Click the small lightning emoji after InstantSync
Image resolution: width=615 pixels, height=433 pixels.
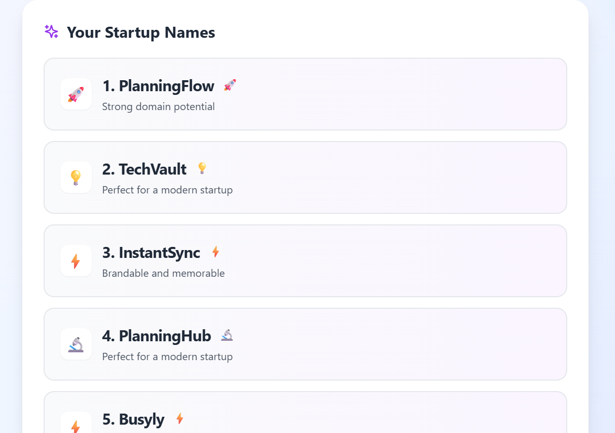click(216, 252)
